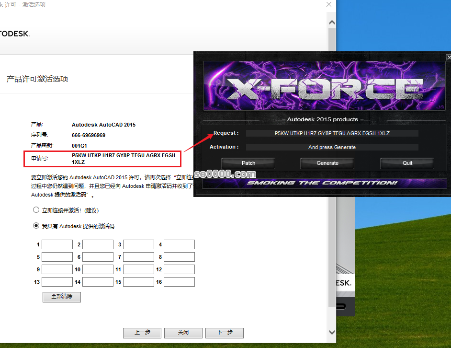Focus activation code field number 4

point(179,244)
